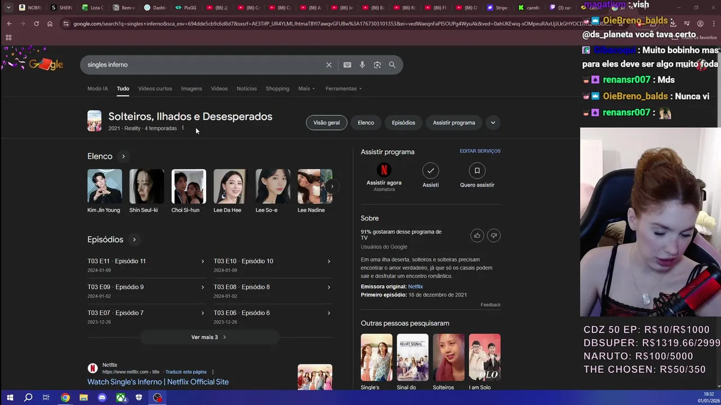This screenshot has height=405, width=721.
Task: Open the I am Solo related show
Action: (484, 362)
